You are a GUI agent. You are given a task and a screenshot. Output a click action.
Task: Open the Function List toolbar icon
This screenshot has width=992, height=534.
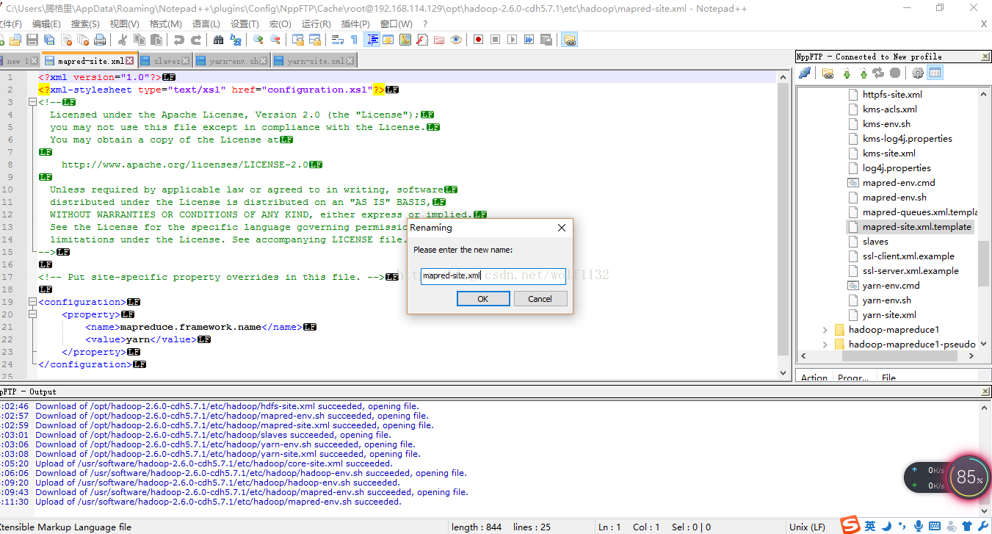point(422,40)
